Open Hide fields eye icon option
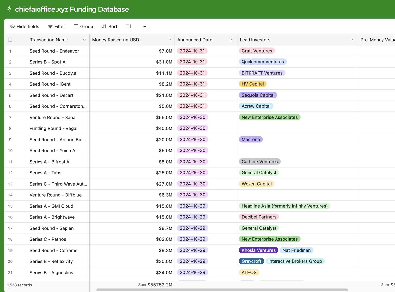The image size is (395, 292). pos(24,26)
